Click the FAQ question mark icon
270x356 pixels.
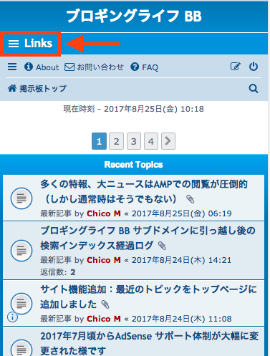pyautogui.click(x=135, y=67)
